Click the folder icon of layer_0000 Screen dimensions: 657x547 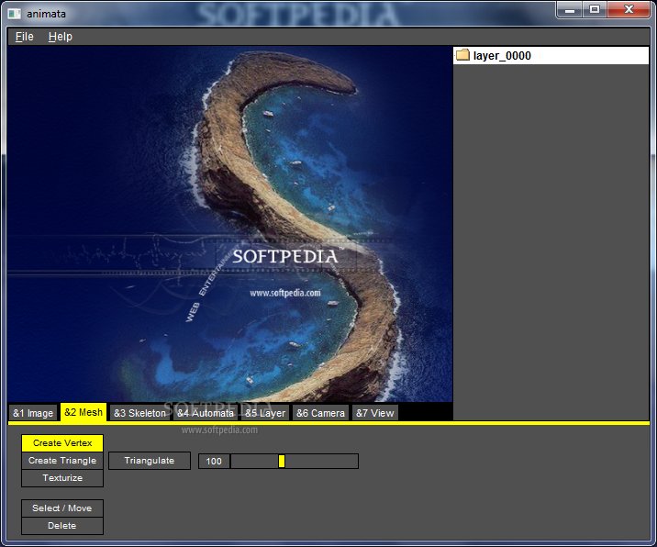coord(462,55)
